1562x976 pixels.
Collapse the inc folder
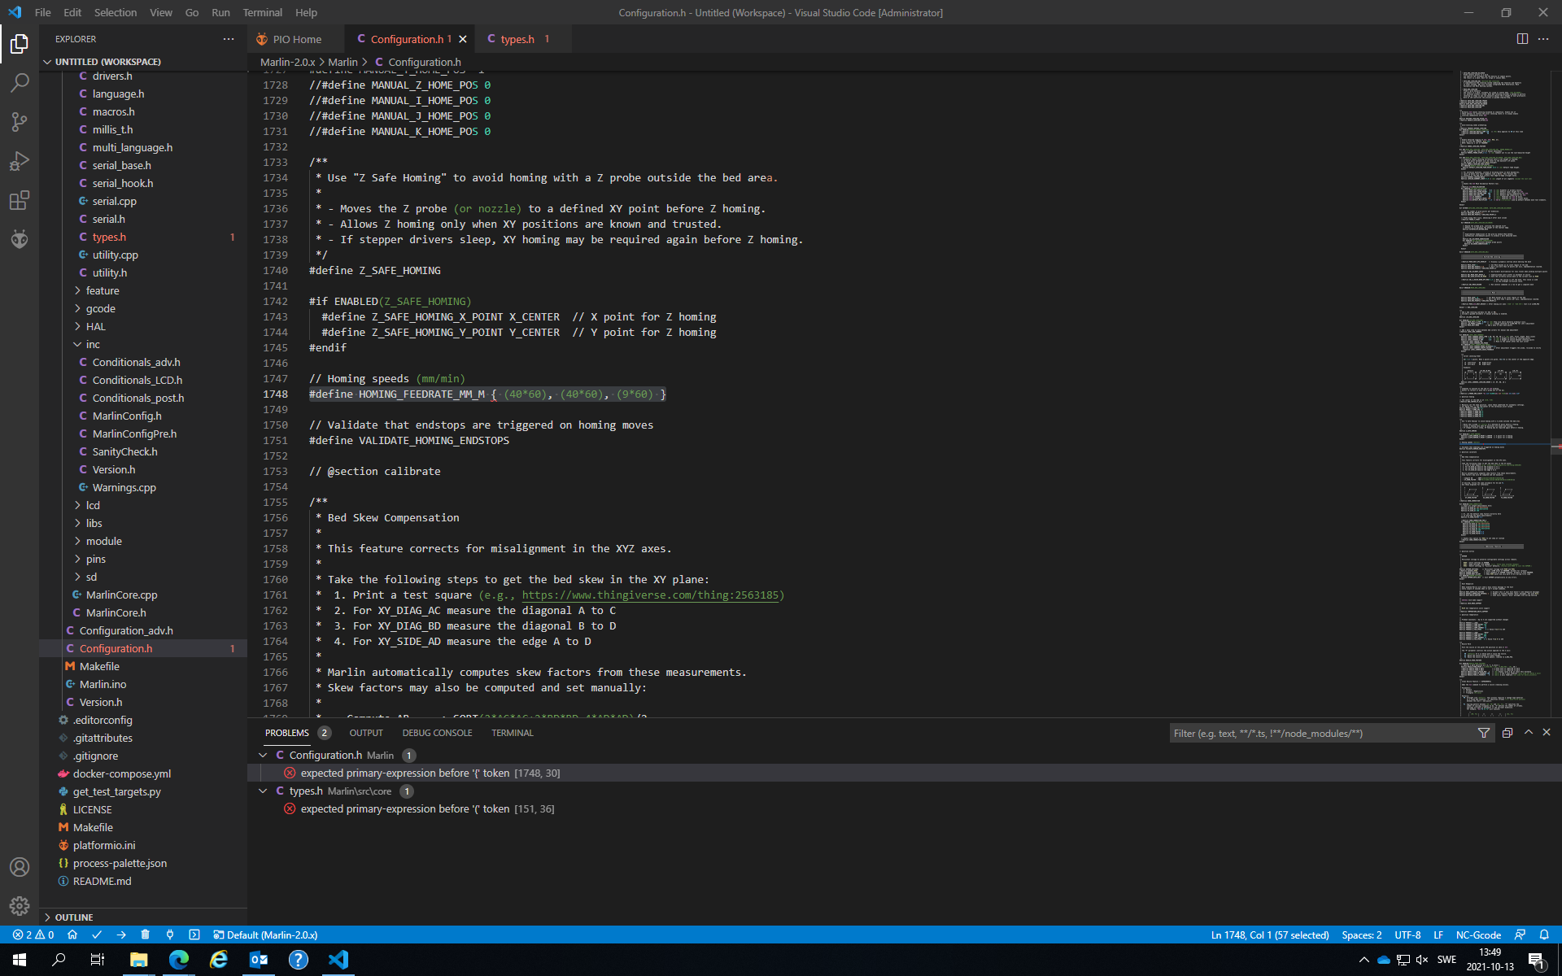(94, 344)
